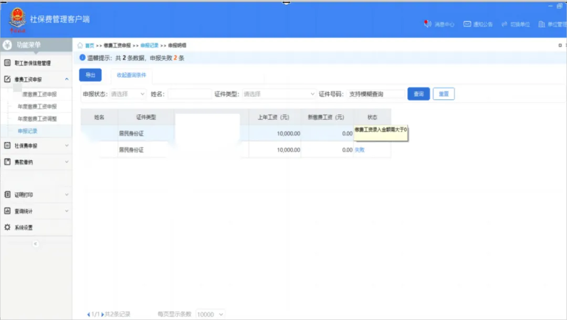Click the 姓名 column header
Viewport: 567px width, 320px height.
pos(99,117)
